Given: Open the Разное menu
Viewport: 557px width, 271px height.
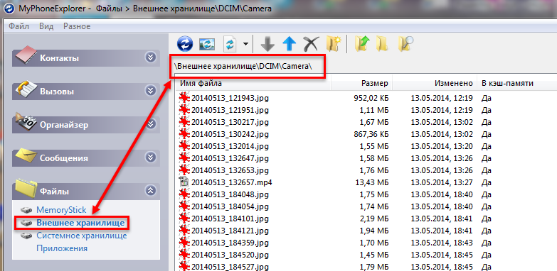Looking at the screenshot, I should tap(77, 26).
